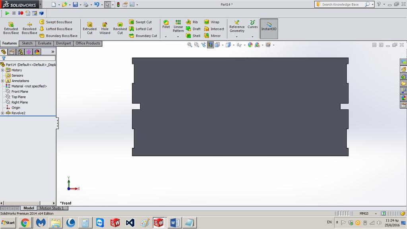The image size is (407, 229).
Task: Select Top Plane in feature tree
Action: point(16,97)
